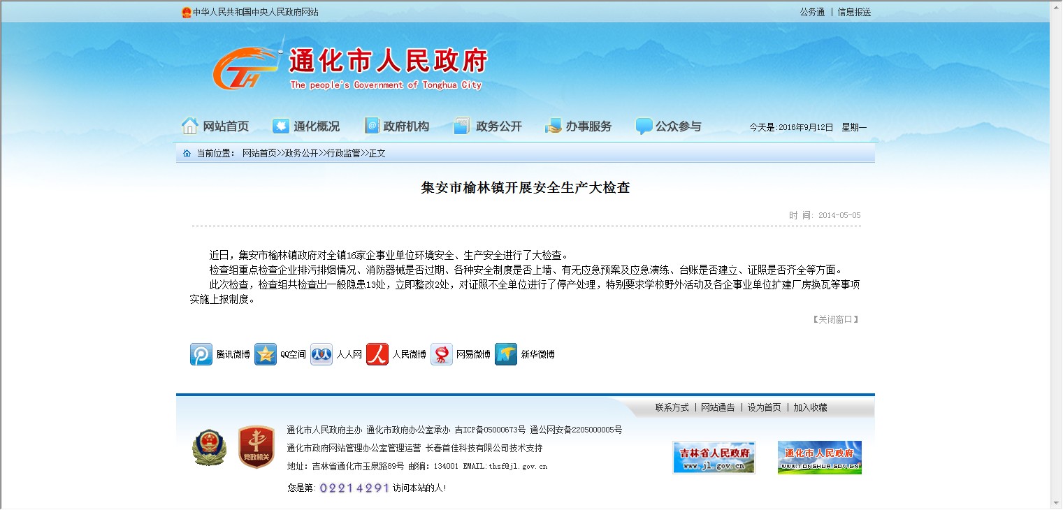Open the 联系方式 footer link
The width and height of the screenshot is (1063, 510).
coord(672,407)
